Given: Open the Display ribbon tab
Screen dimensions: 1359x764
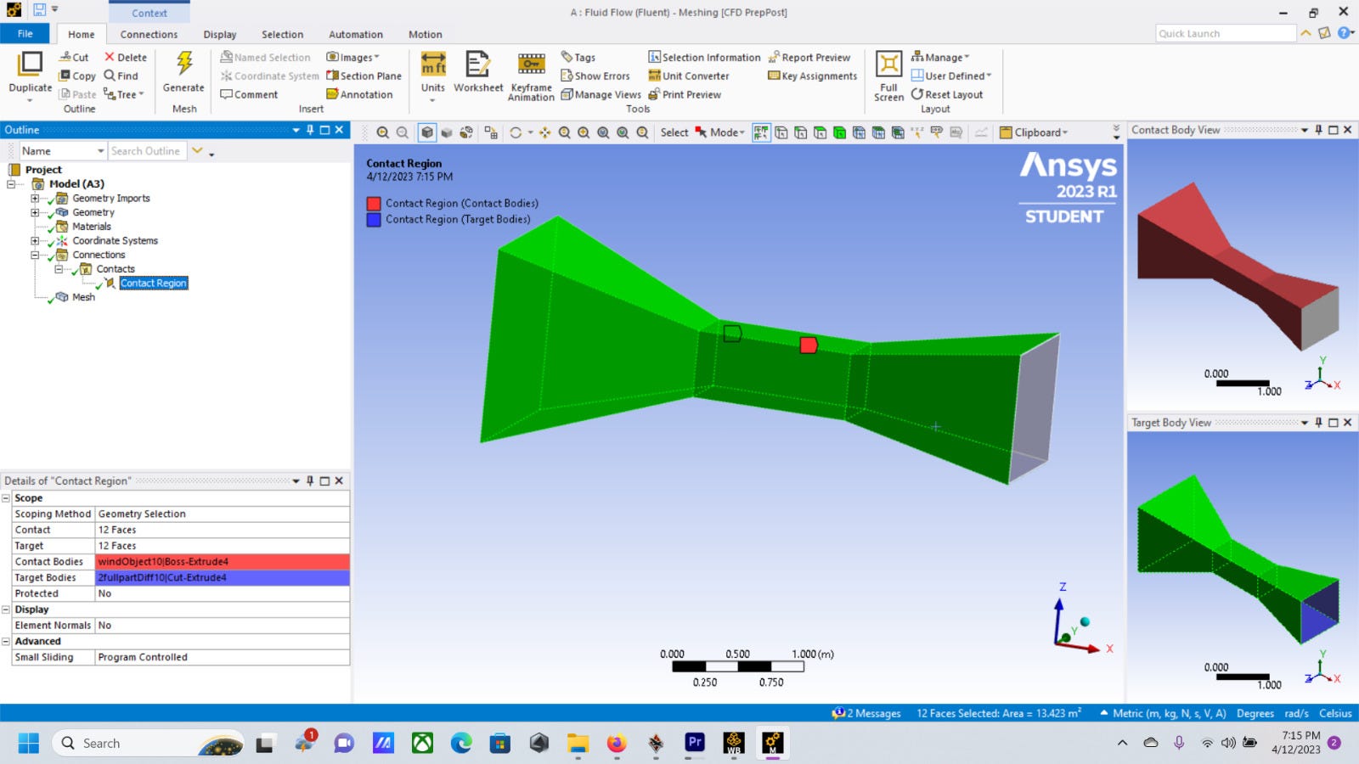Looking at the screenshot, I should coord(220,34).
